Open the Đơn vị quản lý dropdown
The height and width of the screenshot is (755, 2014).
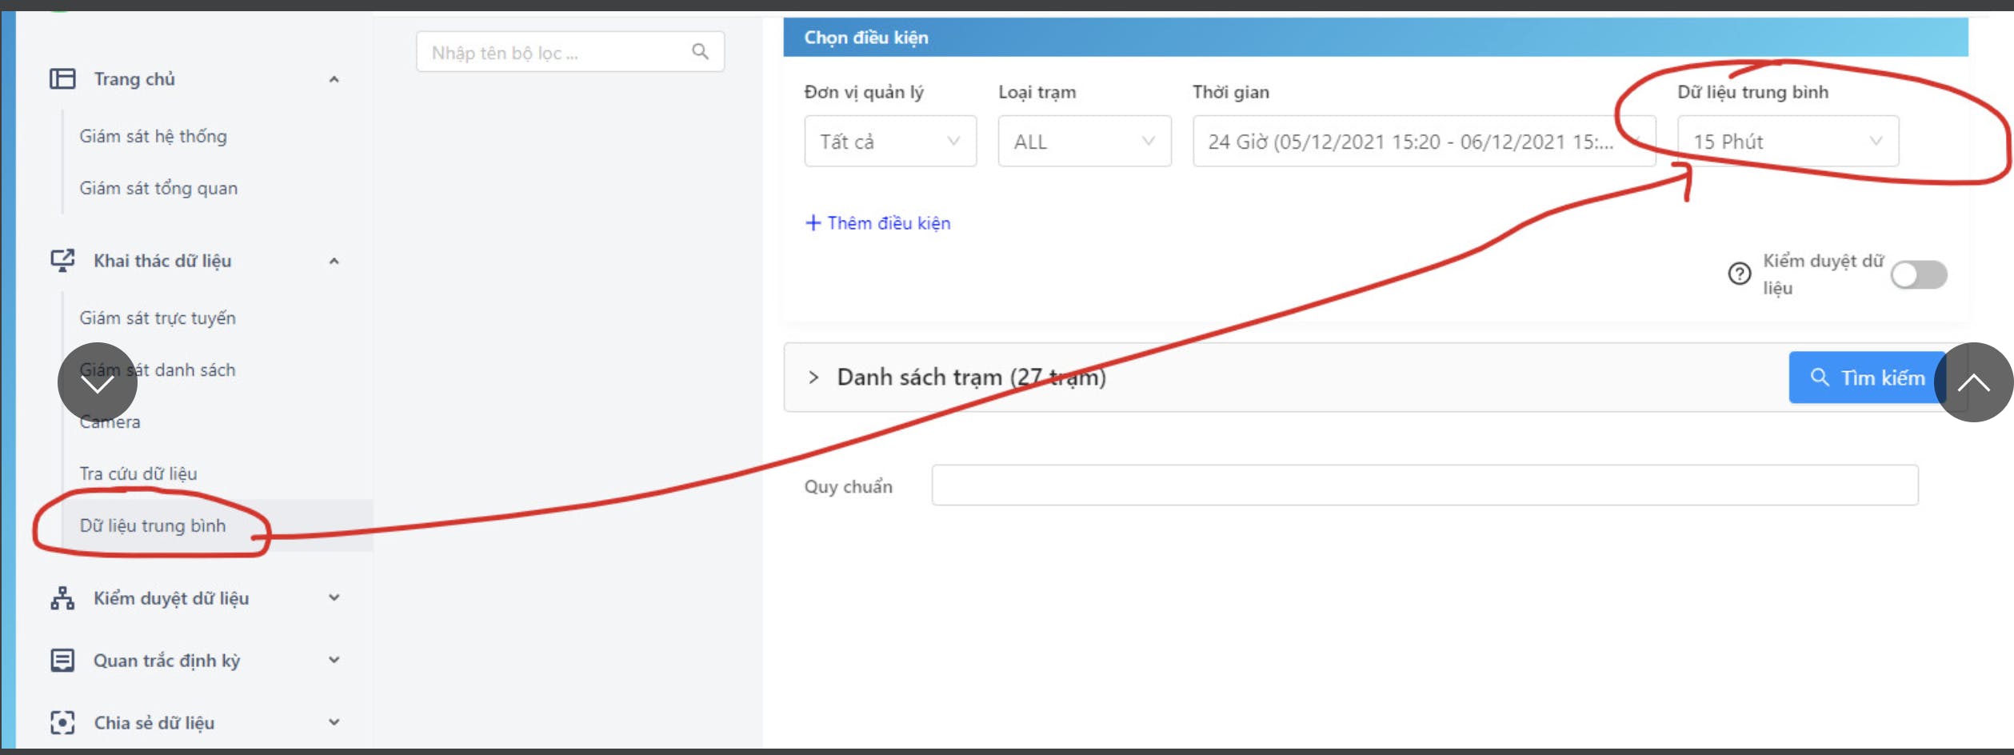coord(890,142)
